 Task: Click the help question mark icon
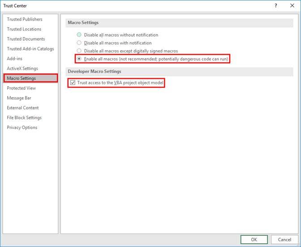click(x=275, y=5)
